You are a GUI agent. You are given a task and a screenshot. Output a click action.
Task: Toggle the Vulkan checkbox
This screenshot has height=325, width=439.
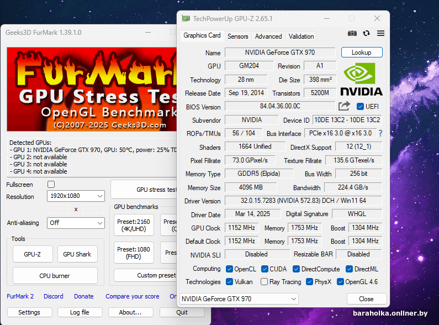[229, 281]
